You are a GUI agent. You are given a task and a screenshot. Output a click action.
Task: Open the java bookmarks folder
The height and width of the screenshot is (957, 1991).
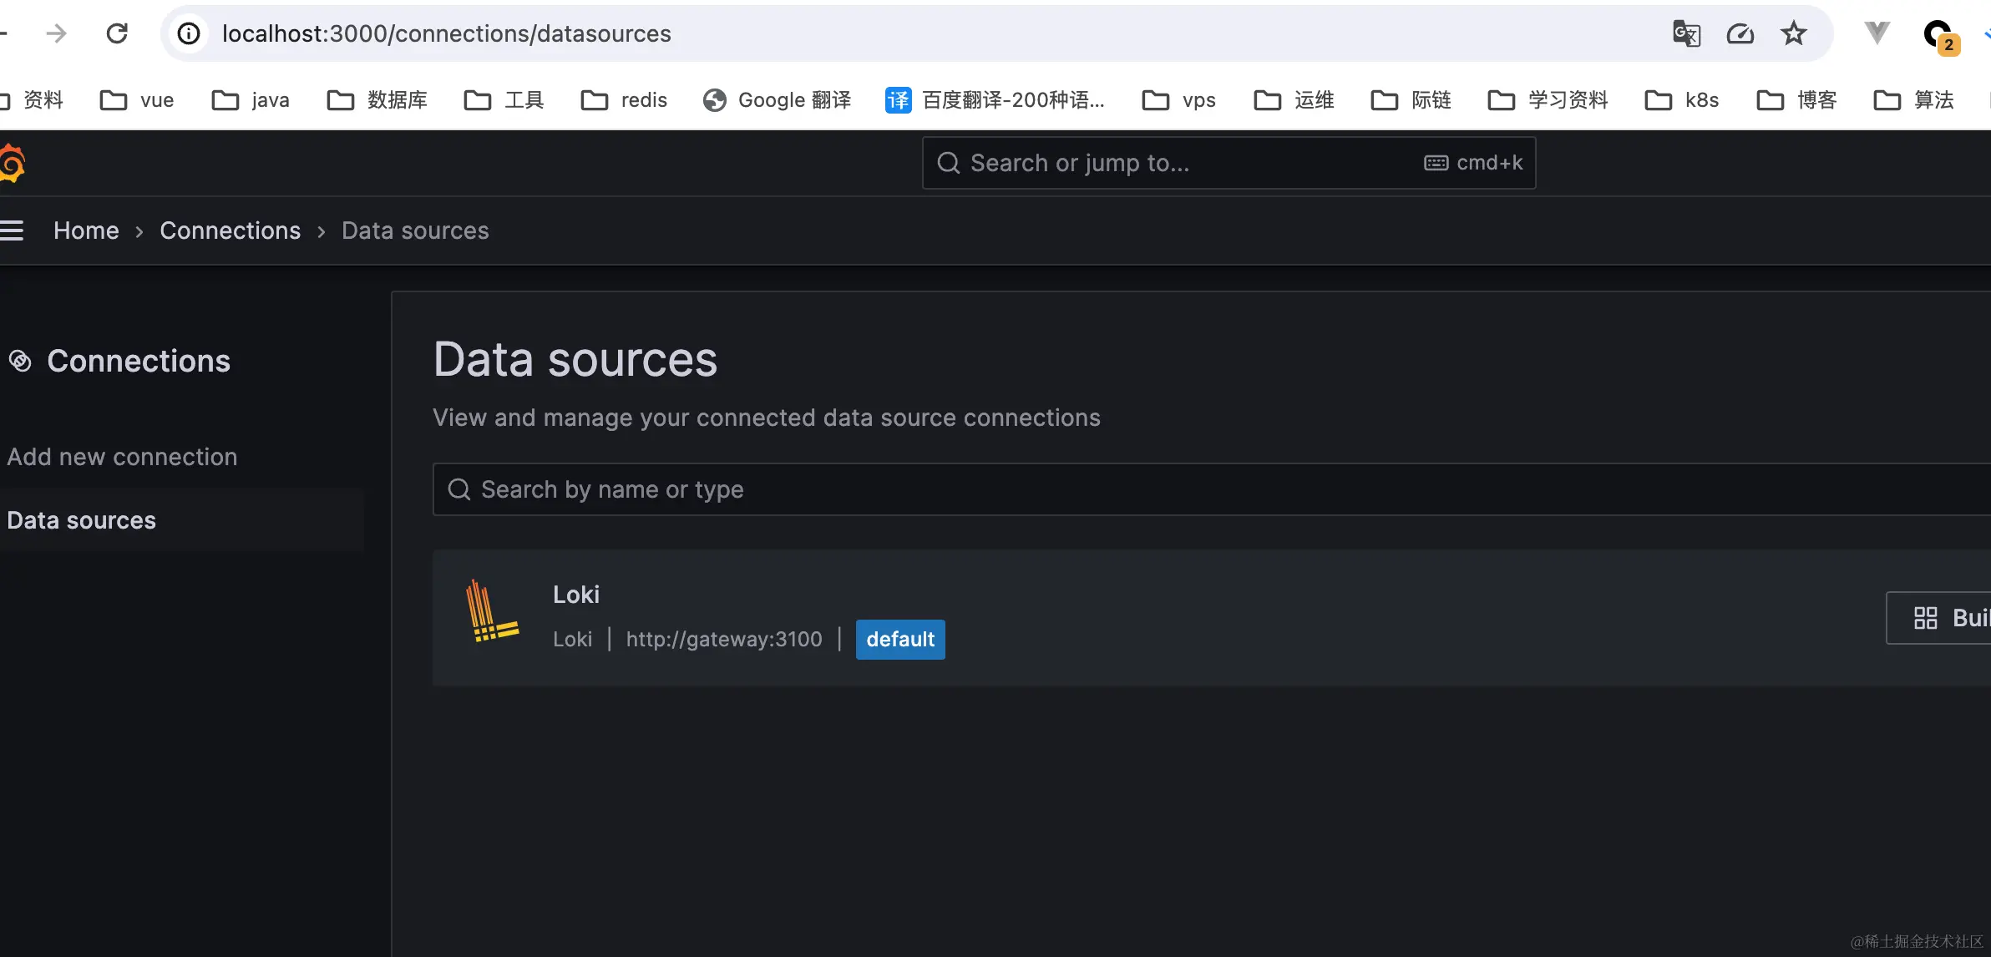click(251, 100)
